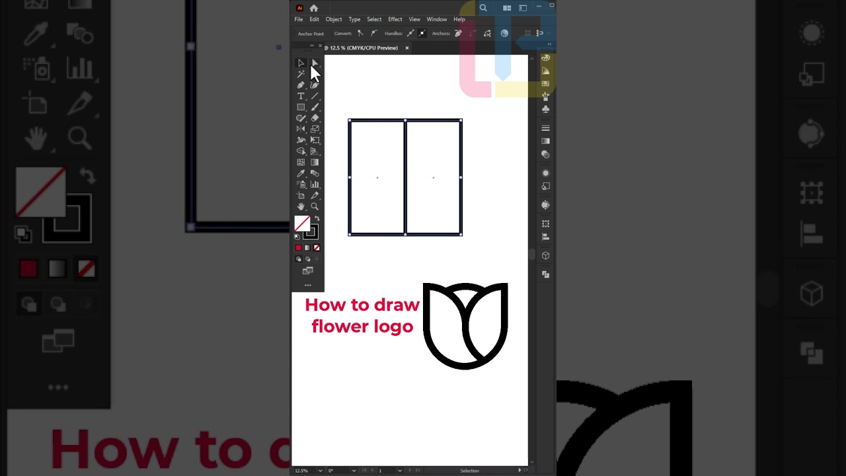Enable Draw Normal mode
This screenshot has width=846, height=476.
click(299, 259)
